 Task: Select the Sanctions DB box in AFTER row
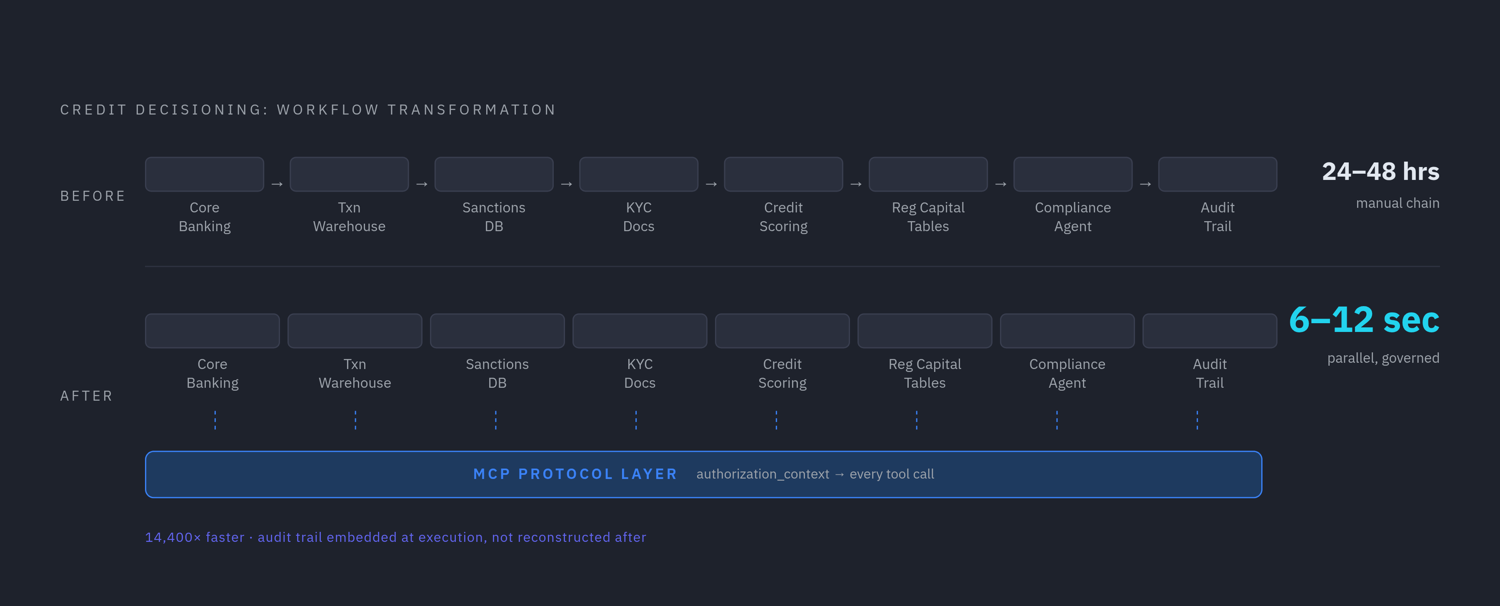click(x=497, y=331)
